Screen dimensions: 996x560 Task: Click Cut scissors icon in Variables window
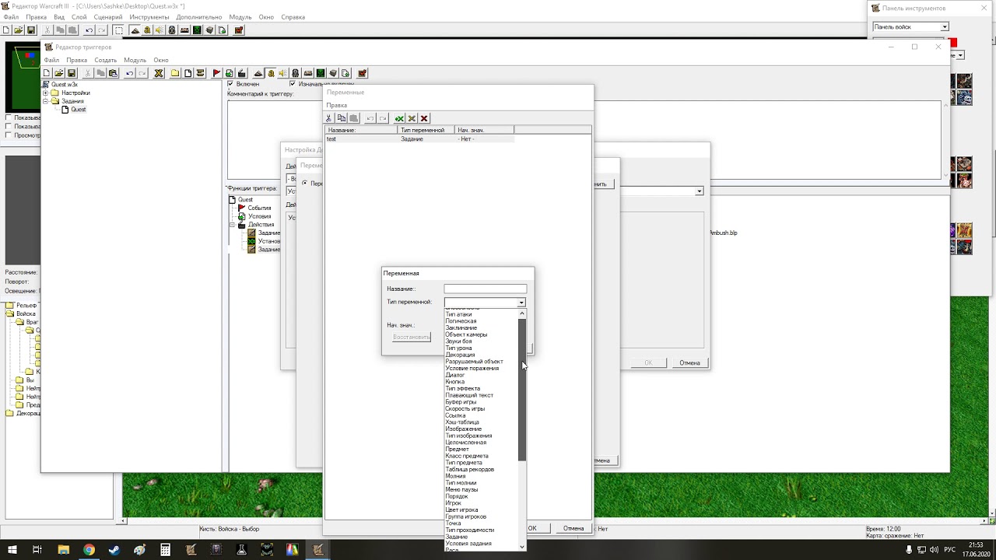(329, 118)
